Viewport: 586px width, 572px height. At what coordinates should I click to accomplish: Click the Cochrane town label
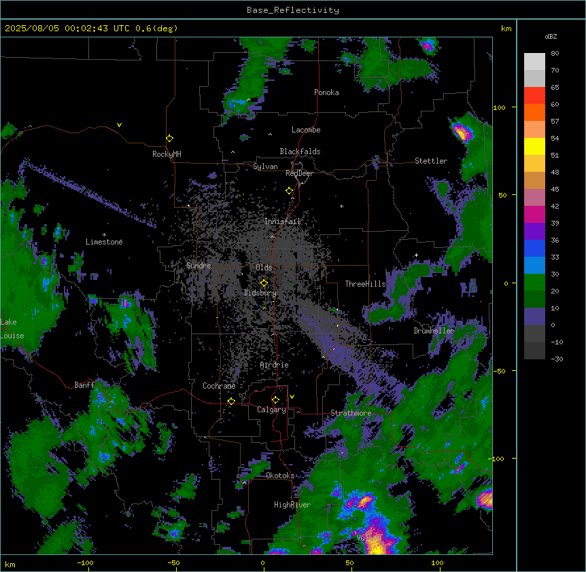(219, 386)
